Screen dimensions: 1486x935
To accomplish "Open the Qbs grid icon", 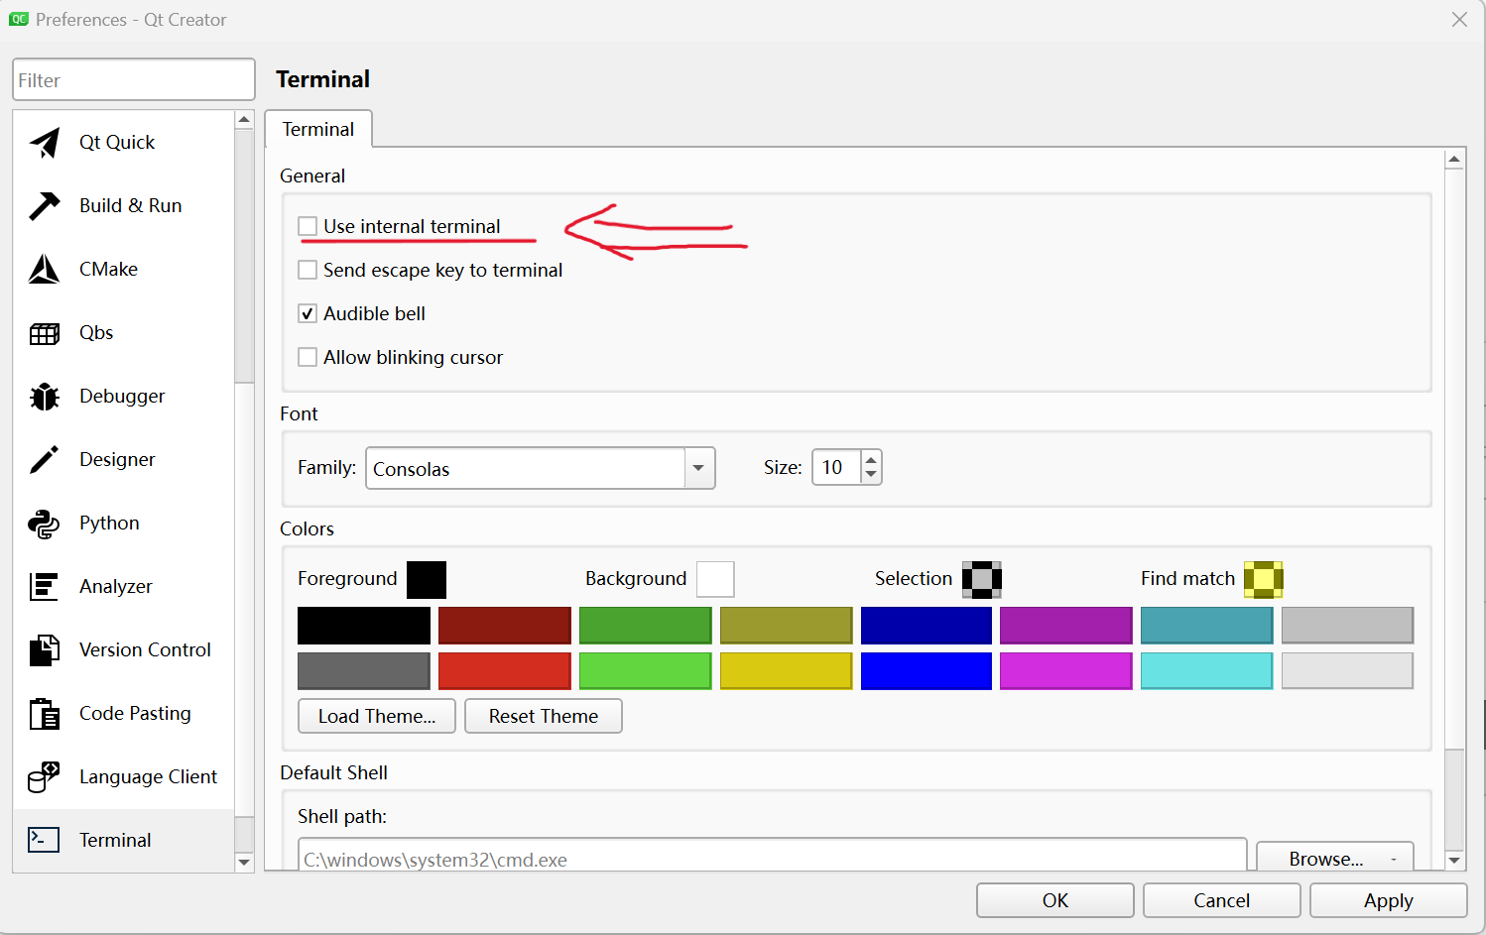I will 45,333.
